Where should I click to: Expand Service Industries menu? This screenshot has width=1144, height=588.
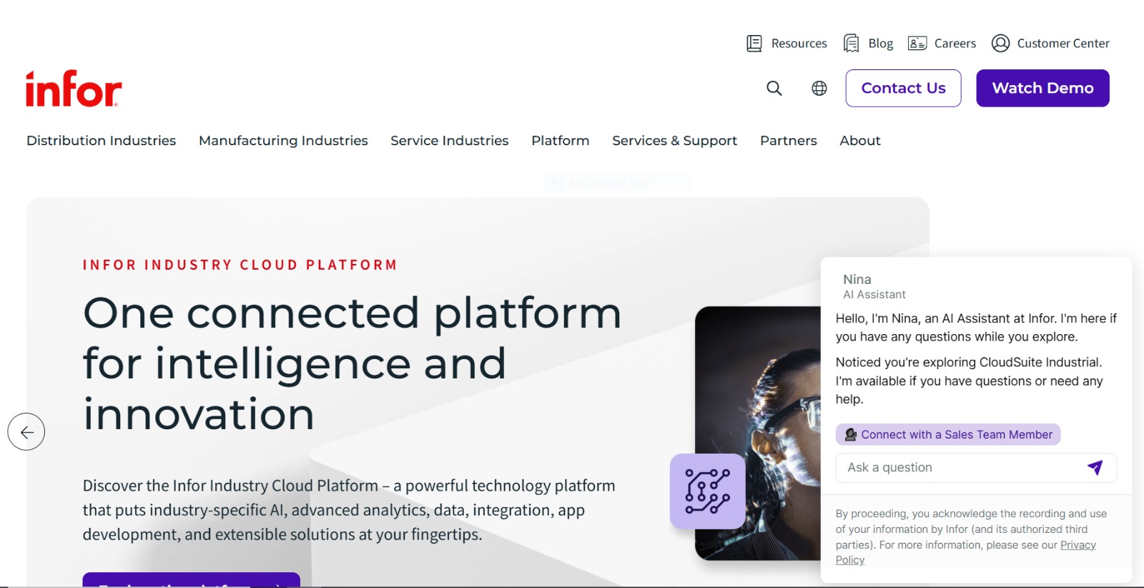click(450, 141)
